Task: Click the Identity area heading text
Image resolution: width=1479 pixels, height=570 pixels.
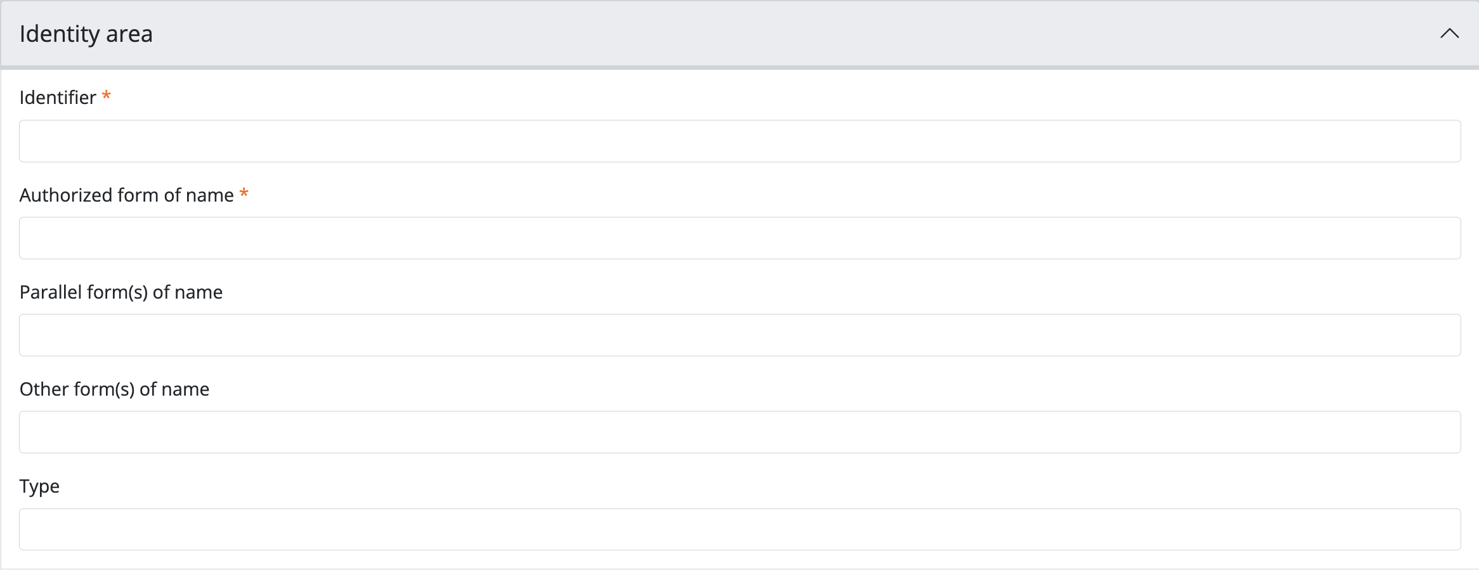Action: click(x=86, y=34)
